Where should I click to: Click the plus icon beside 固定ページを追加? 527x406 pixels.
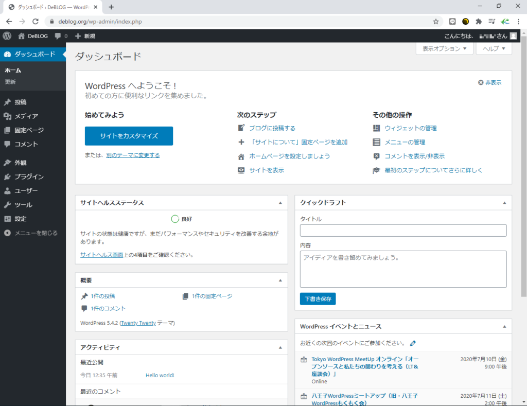pyautogui.click(x=241, y=142)
